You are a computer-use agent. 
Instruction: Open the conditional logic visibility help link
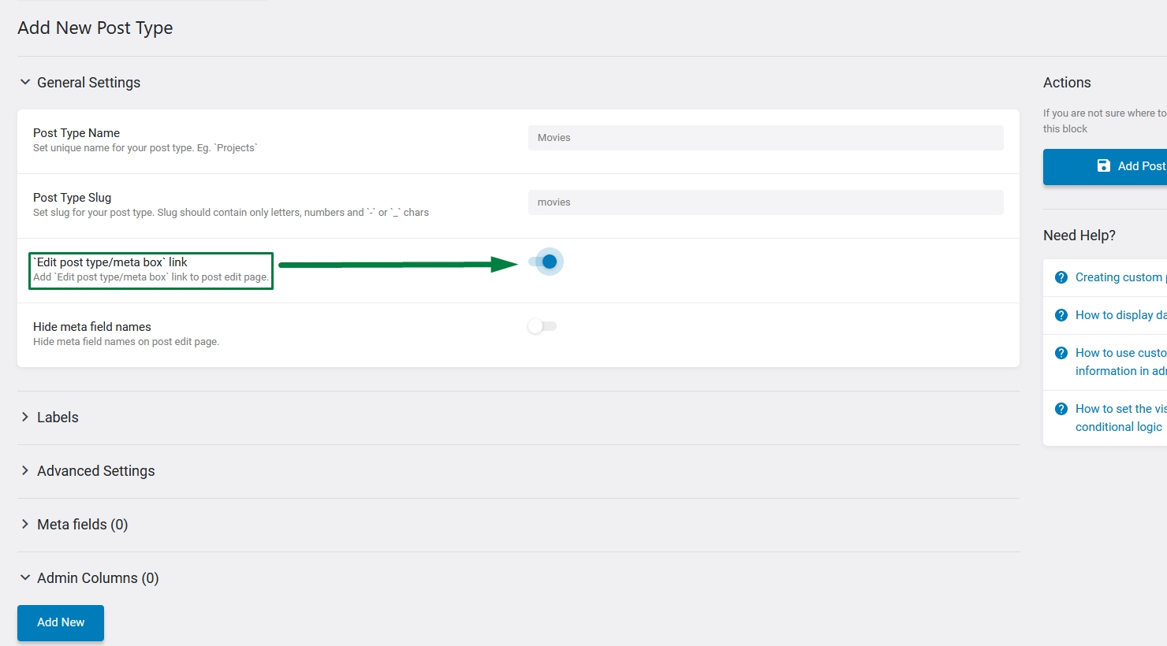(1120, 418)
